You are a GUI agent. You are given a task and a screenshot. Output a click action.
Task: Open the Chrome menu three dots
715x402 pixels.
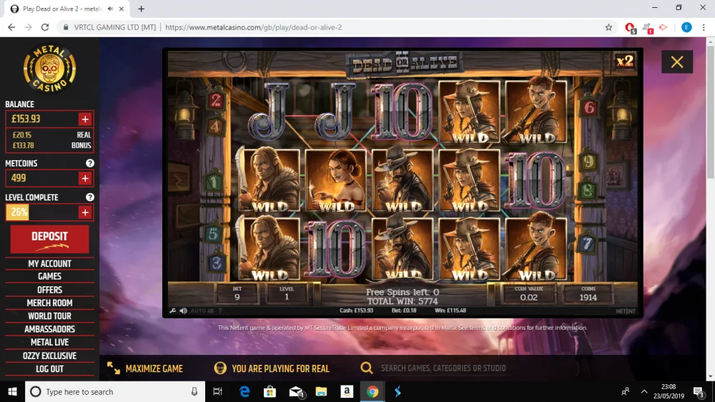pos(704,27)
